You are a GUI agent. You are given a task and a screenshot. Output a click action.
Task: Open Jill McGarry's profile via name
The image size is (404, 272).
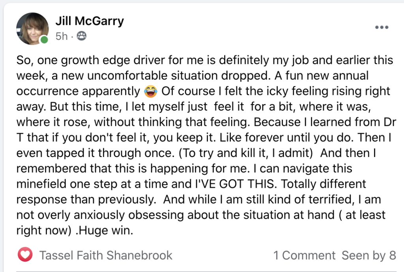pyautogui.click(x=90, y=21)
